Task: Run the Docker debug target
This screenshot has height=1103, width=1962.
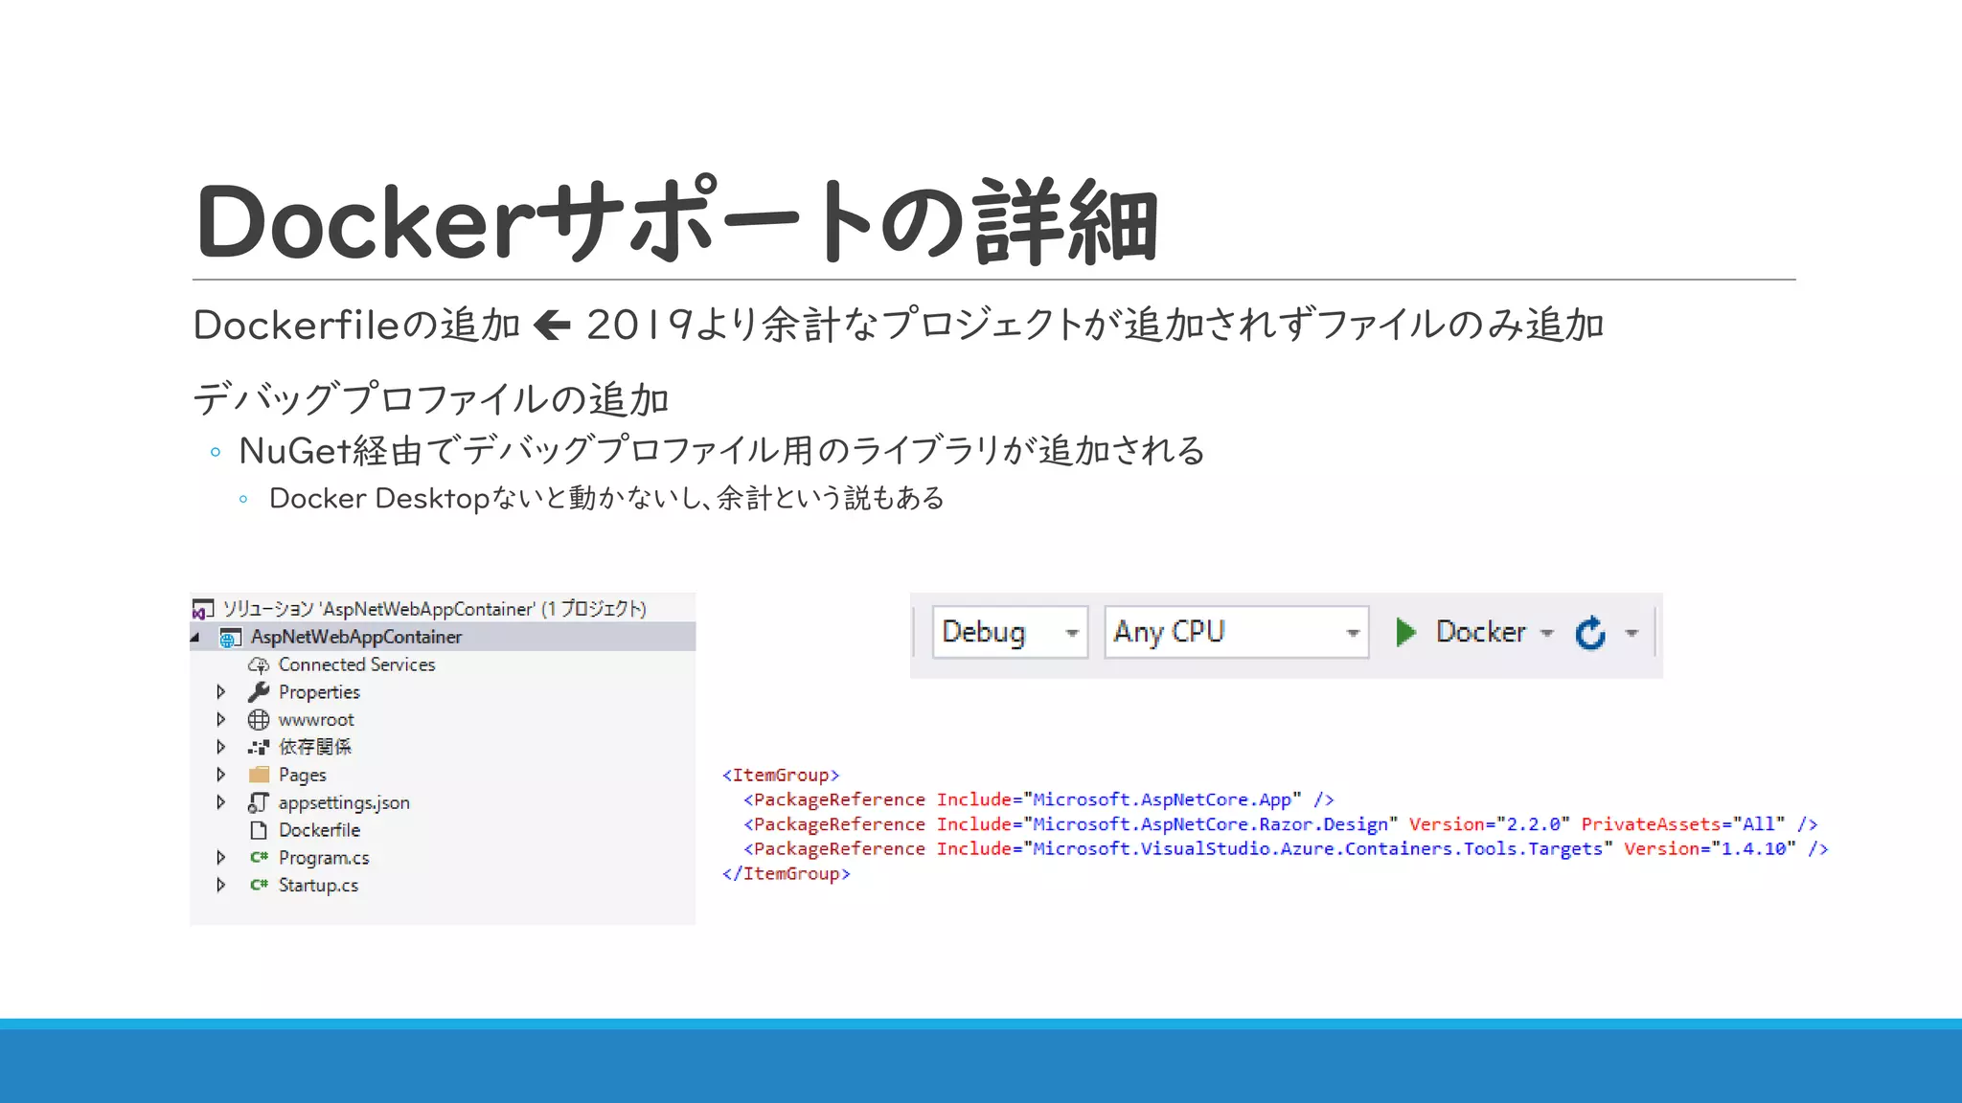Action: (x=1480, y=632)
